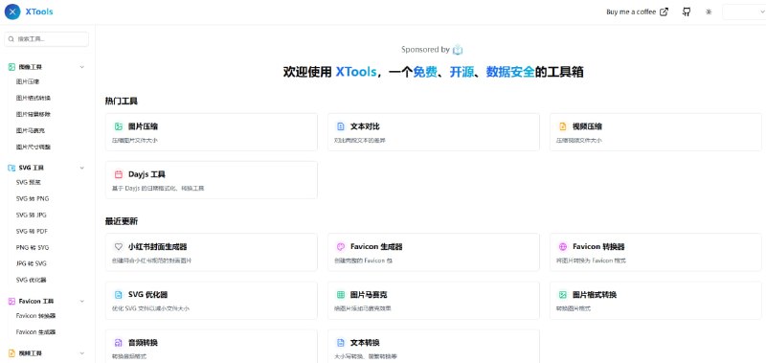Click the XTools logo icon
Screen dimensions: 766x363
12,11
